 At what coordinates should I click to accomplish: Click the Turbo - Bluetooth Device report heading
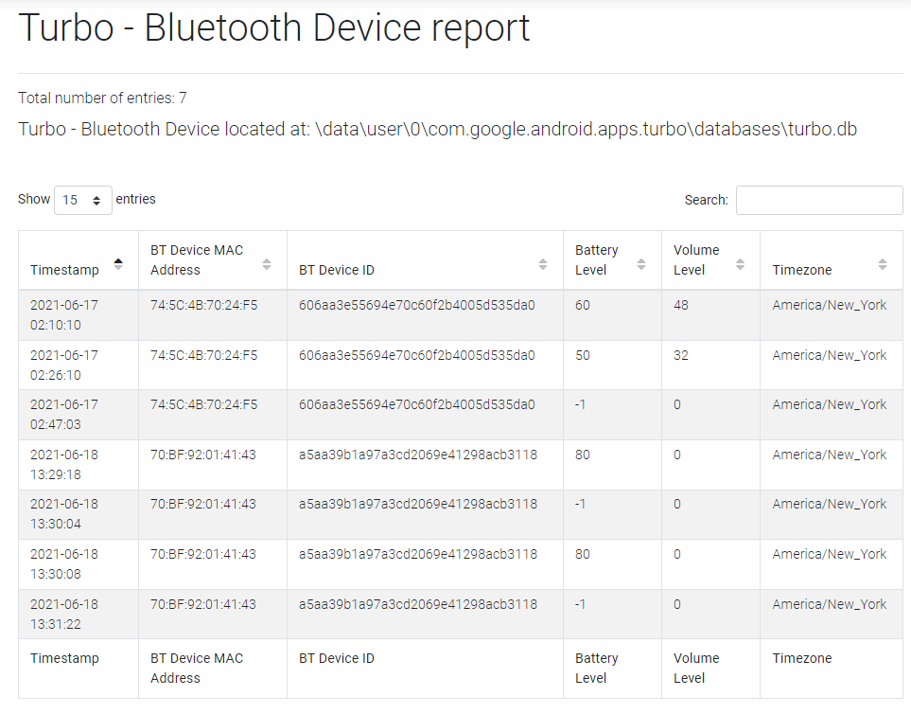(x=274, y=27)
